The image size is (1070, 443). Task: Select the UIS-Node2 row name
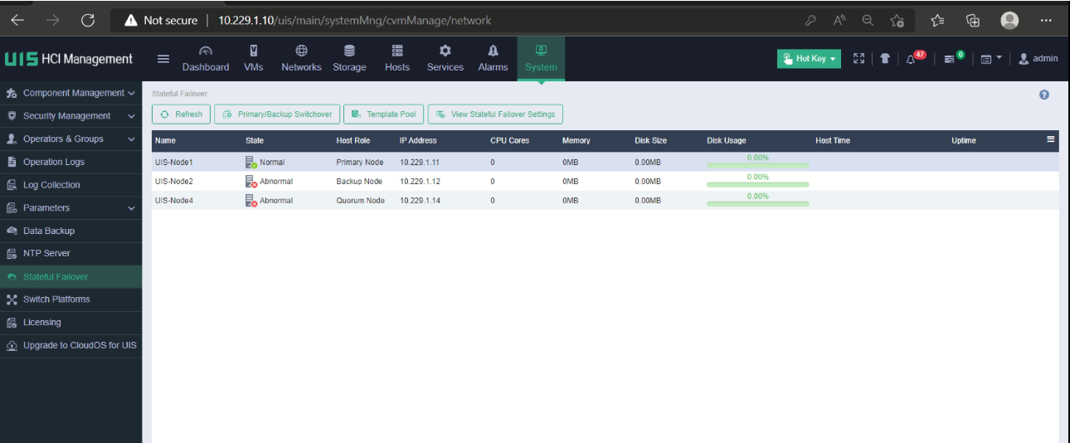(x=173, y=182)
